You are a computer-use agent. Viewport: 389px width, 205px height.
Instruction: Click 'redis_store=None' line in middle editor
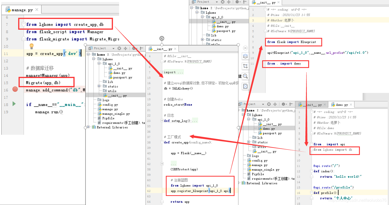click(x=178, y=105)
